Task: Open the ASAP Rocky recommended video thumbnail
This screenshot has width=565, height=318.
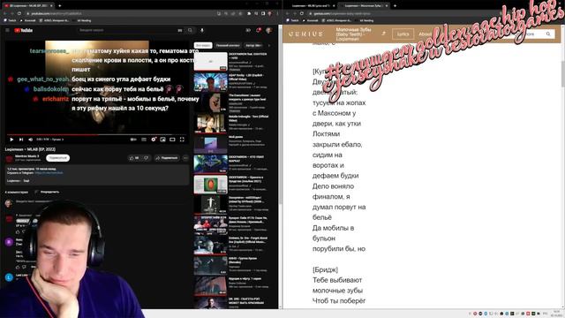Action: [x=210, y=82]
